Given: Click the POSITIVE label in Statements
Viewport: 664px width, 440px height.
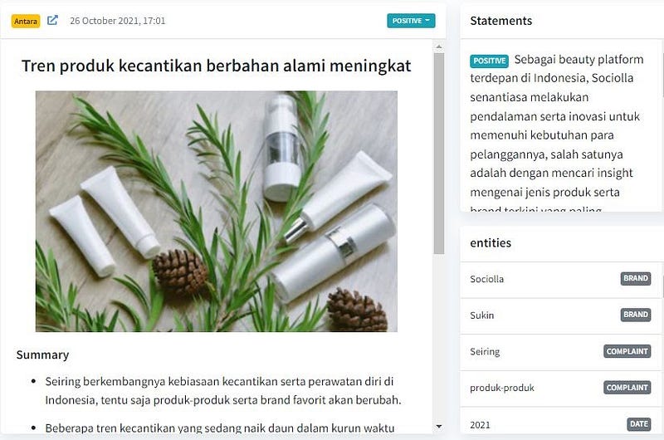Looking at the screenshot, I should (489, 61).
